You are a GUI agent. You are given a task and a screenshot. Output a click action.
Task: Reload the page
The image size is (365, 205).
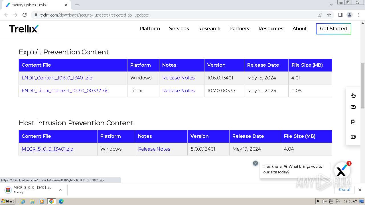pyautogui.click(x=25, y=15)
